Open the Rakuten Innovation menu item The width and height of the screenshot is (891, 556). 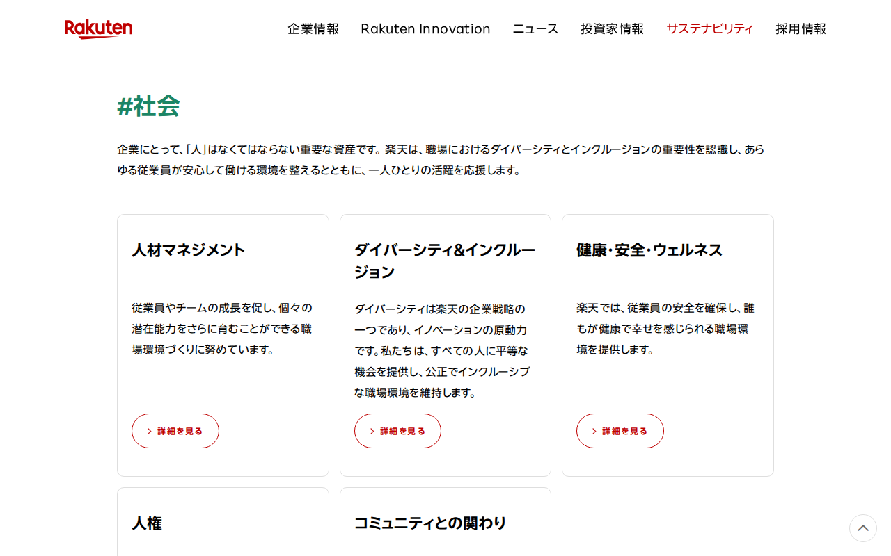pos(425,29)
